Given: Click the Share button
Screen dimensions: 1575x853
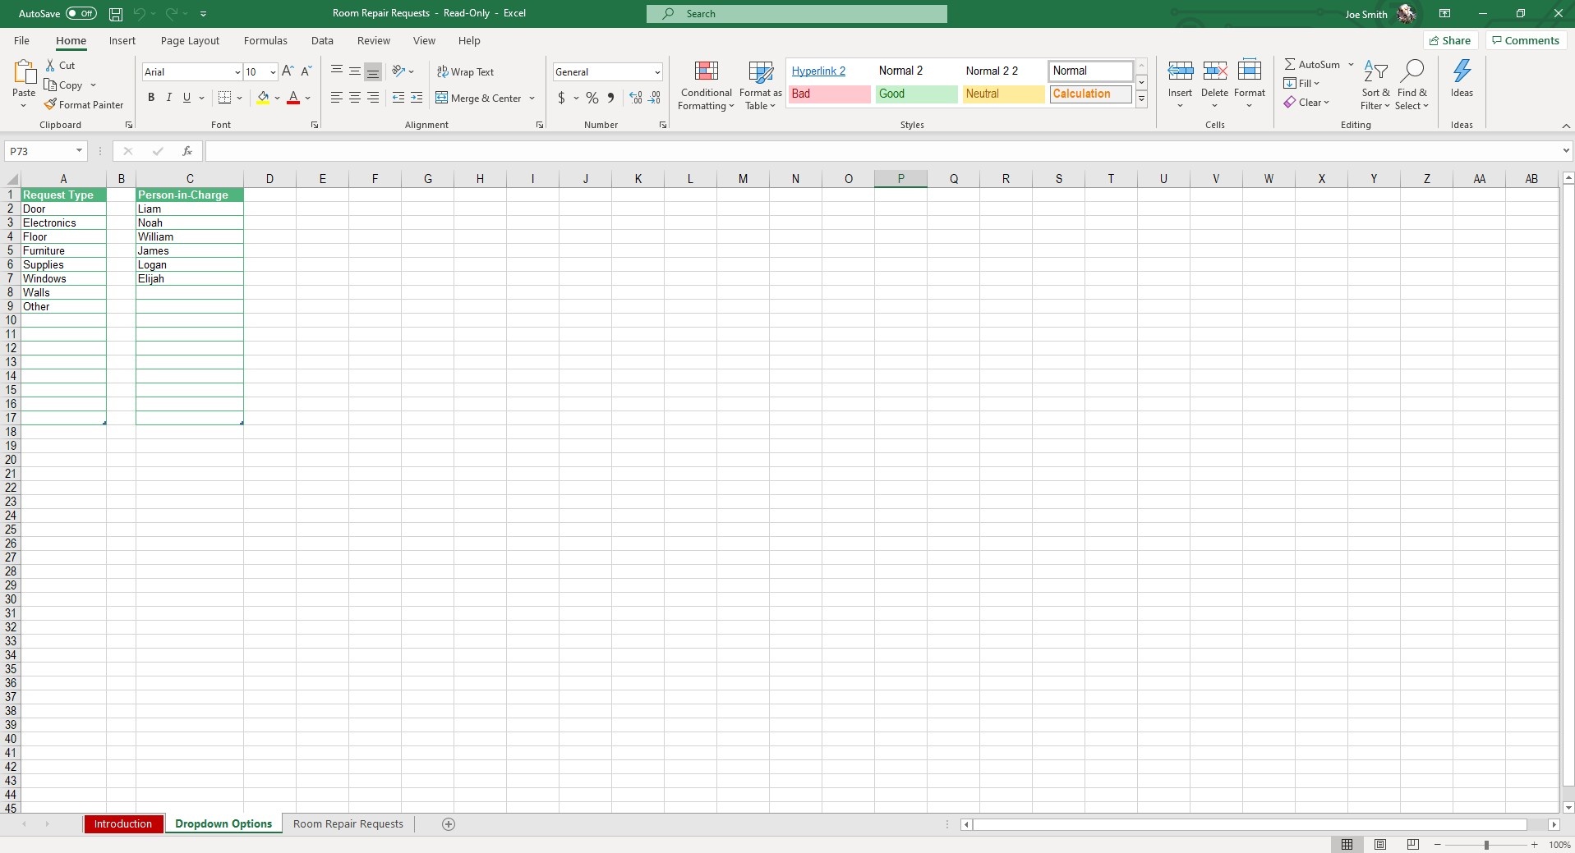Looking at the screenshot, I should 1450,40.
